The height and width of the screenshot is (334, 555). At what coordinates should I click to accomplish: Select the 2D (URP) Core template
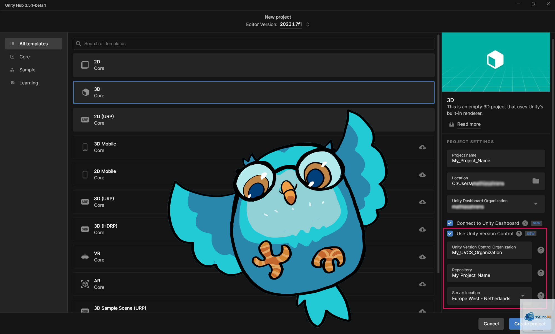coord(254,120)
